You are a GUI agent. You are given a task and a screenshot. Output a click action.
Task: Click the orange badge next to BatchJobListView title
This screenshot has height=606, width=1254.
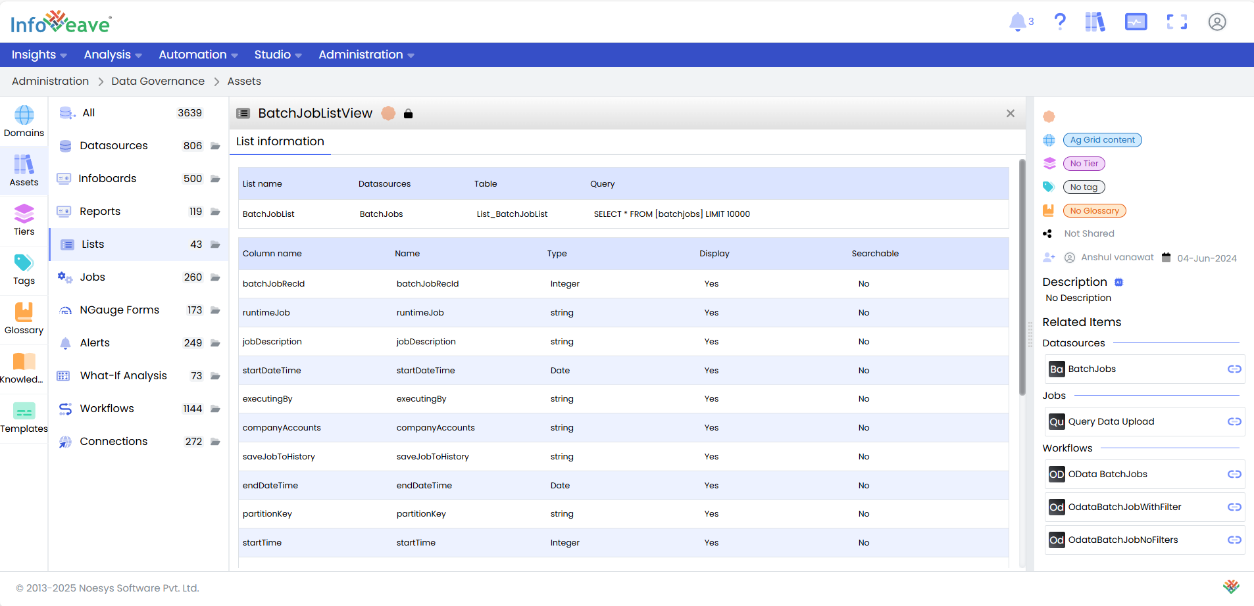point(388,113)
